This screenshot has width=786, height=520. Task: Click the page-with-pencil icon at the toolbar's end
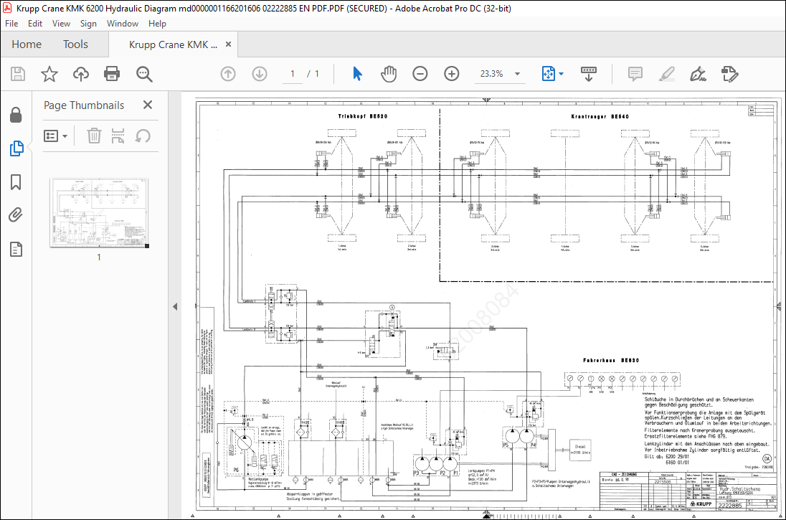[729, 74]
